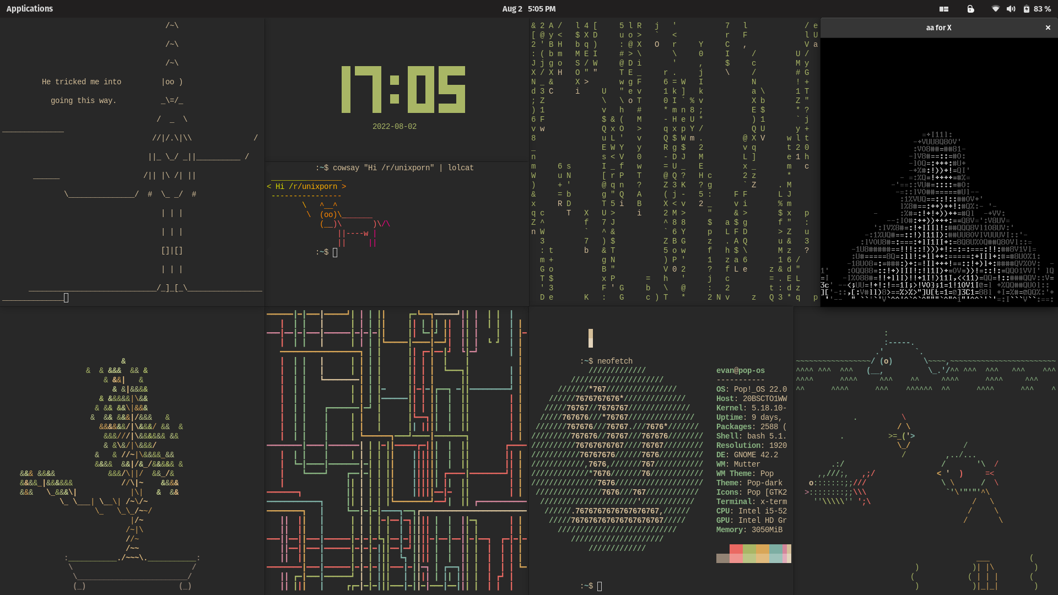Click the battery 83% indicator
This screenshot has width=1058, height=595.
pyautogui.click(x=1036, y=9)
